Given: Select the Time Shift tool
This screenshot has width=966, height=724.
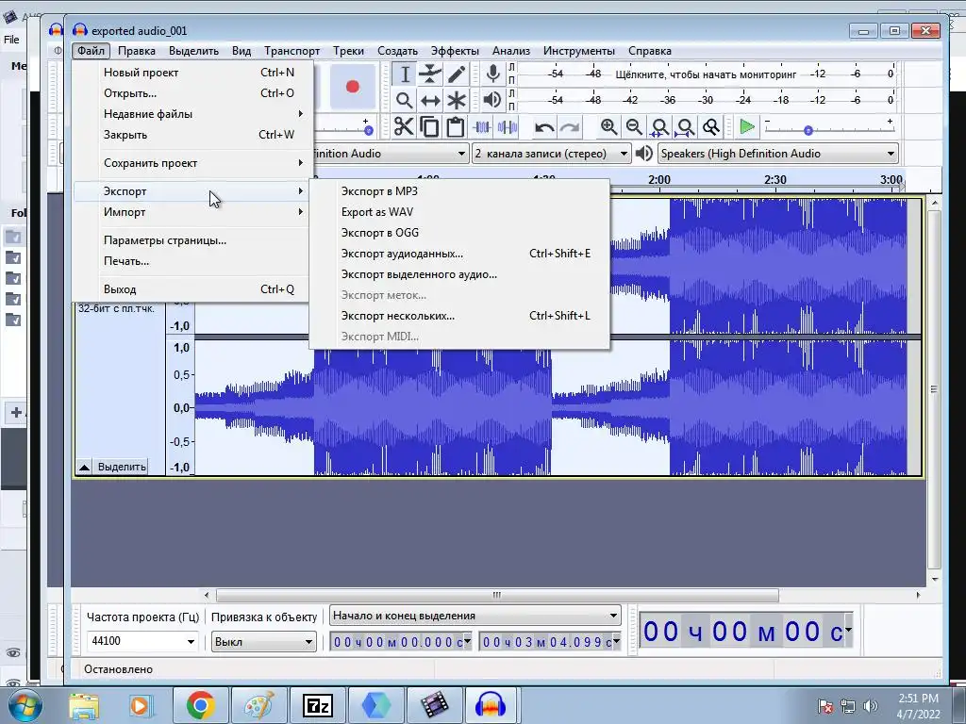Looking at the screenshot, I should (x=430, y=100).
